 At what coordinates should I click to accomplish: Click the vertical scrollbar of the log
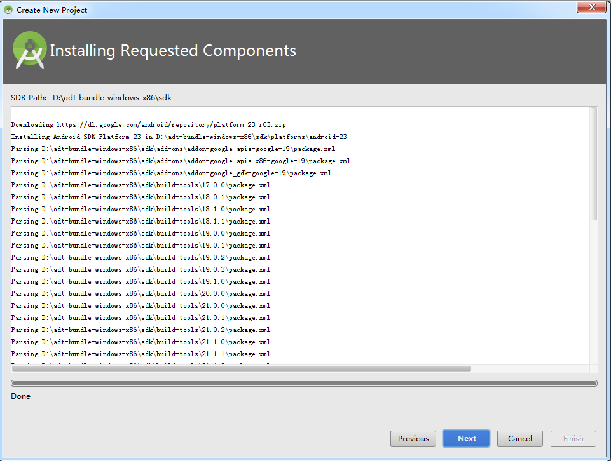pyautogui.click(x=594, y=164)
